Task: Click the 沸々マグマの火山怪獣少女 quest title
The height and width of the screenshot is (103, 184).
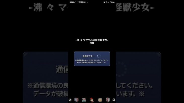Action: click(x=92, y=40)
